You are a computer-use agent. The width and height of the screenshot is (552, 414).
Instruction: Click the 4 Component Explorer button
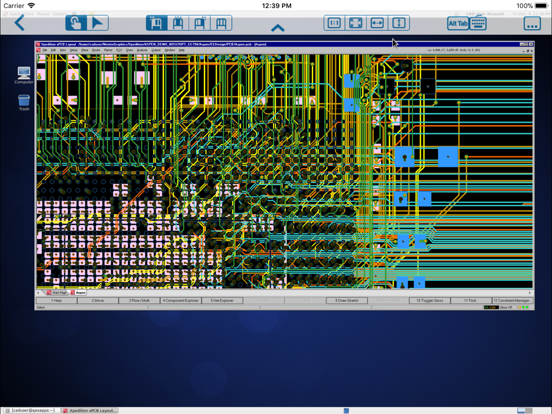[181, 301]
